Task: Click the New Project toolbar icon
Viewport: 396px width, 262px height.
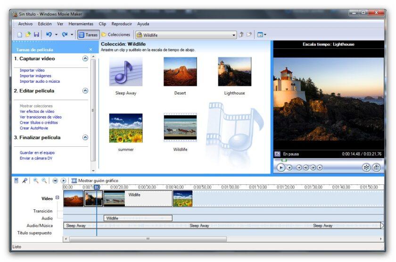Action: point(20,34)
